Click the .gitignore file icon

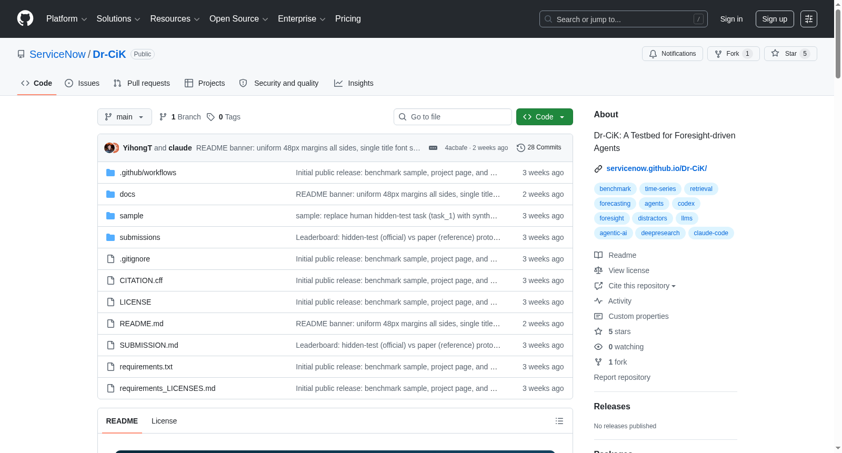pos(111,259)
